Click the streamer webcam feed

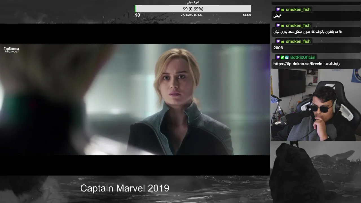(x=316, y=105)
